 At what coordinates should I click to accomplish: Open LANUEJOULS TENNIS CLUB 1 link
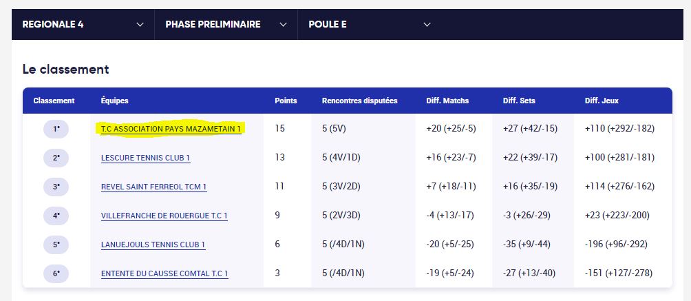(153, 245)
